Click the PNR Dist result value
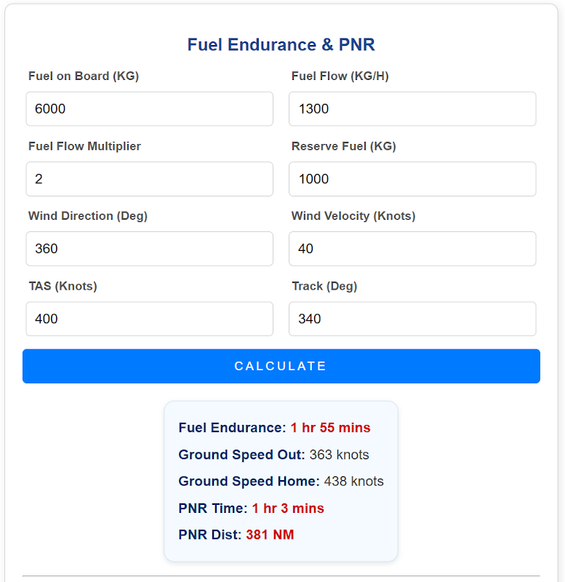565x582 pixels. coord(270,535)
